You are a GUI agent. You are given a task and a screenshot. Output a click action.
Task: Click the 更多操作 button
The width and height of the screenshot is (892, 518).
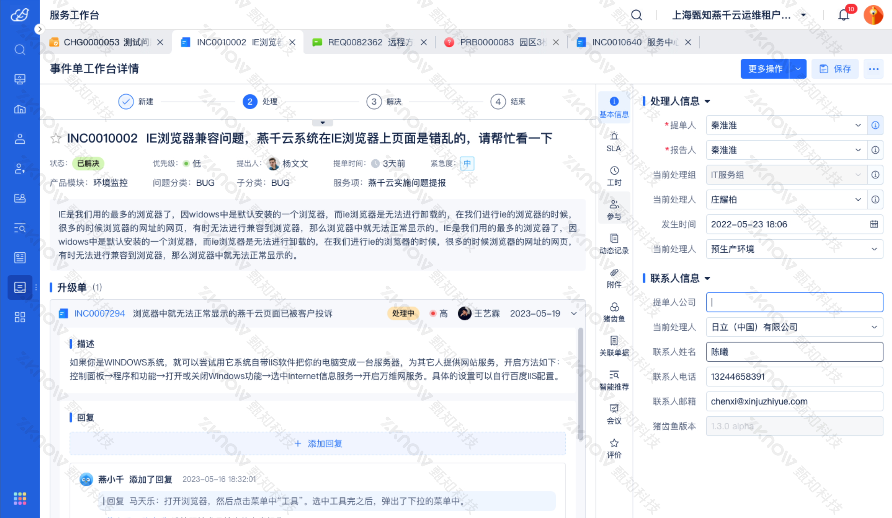765,69
